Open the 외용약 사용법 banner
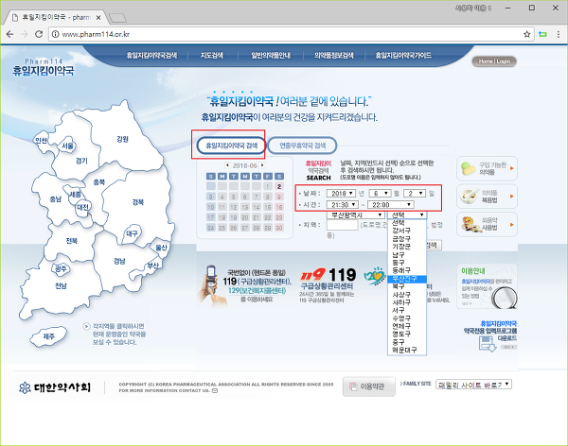568x446 pixels. (x=487, y=224)
